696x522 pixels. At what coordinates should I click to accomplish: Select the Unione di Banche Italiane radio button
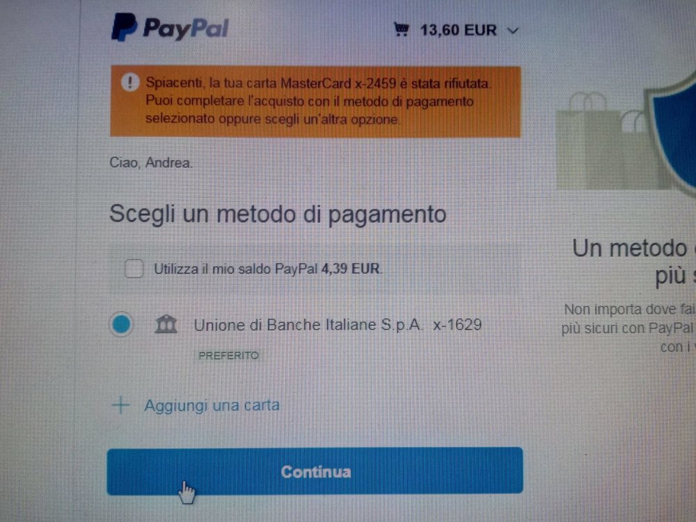coord(121,324)
